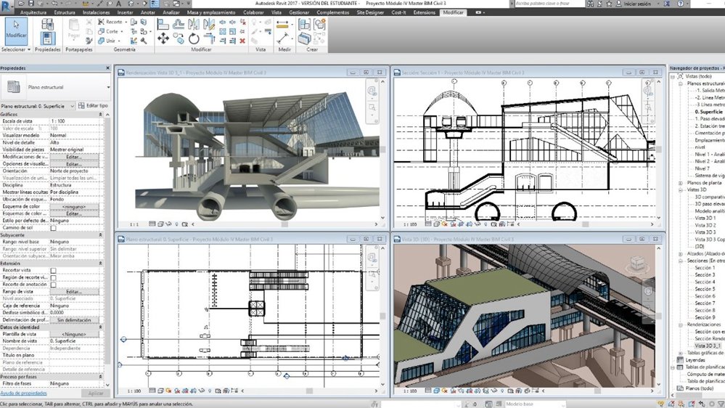
Task: Click <Ninguno> button for Plantilla de vista
Action: [74, 334]
